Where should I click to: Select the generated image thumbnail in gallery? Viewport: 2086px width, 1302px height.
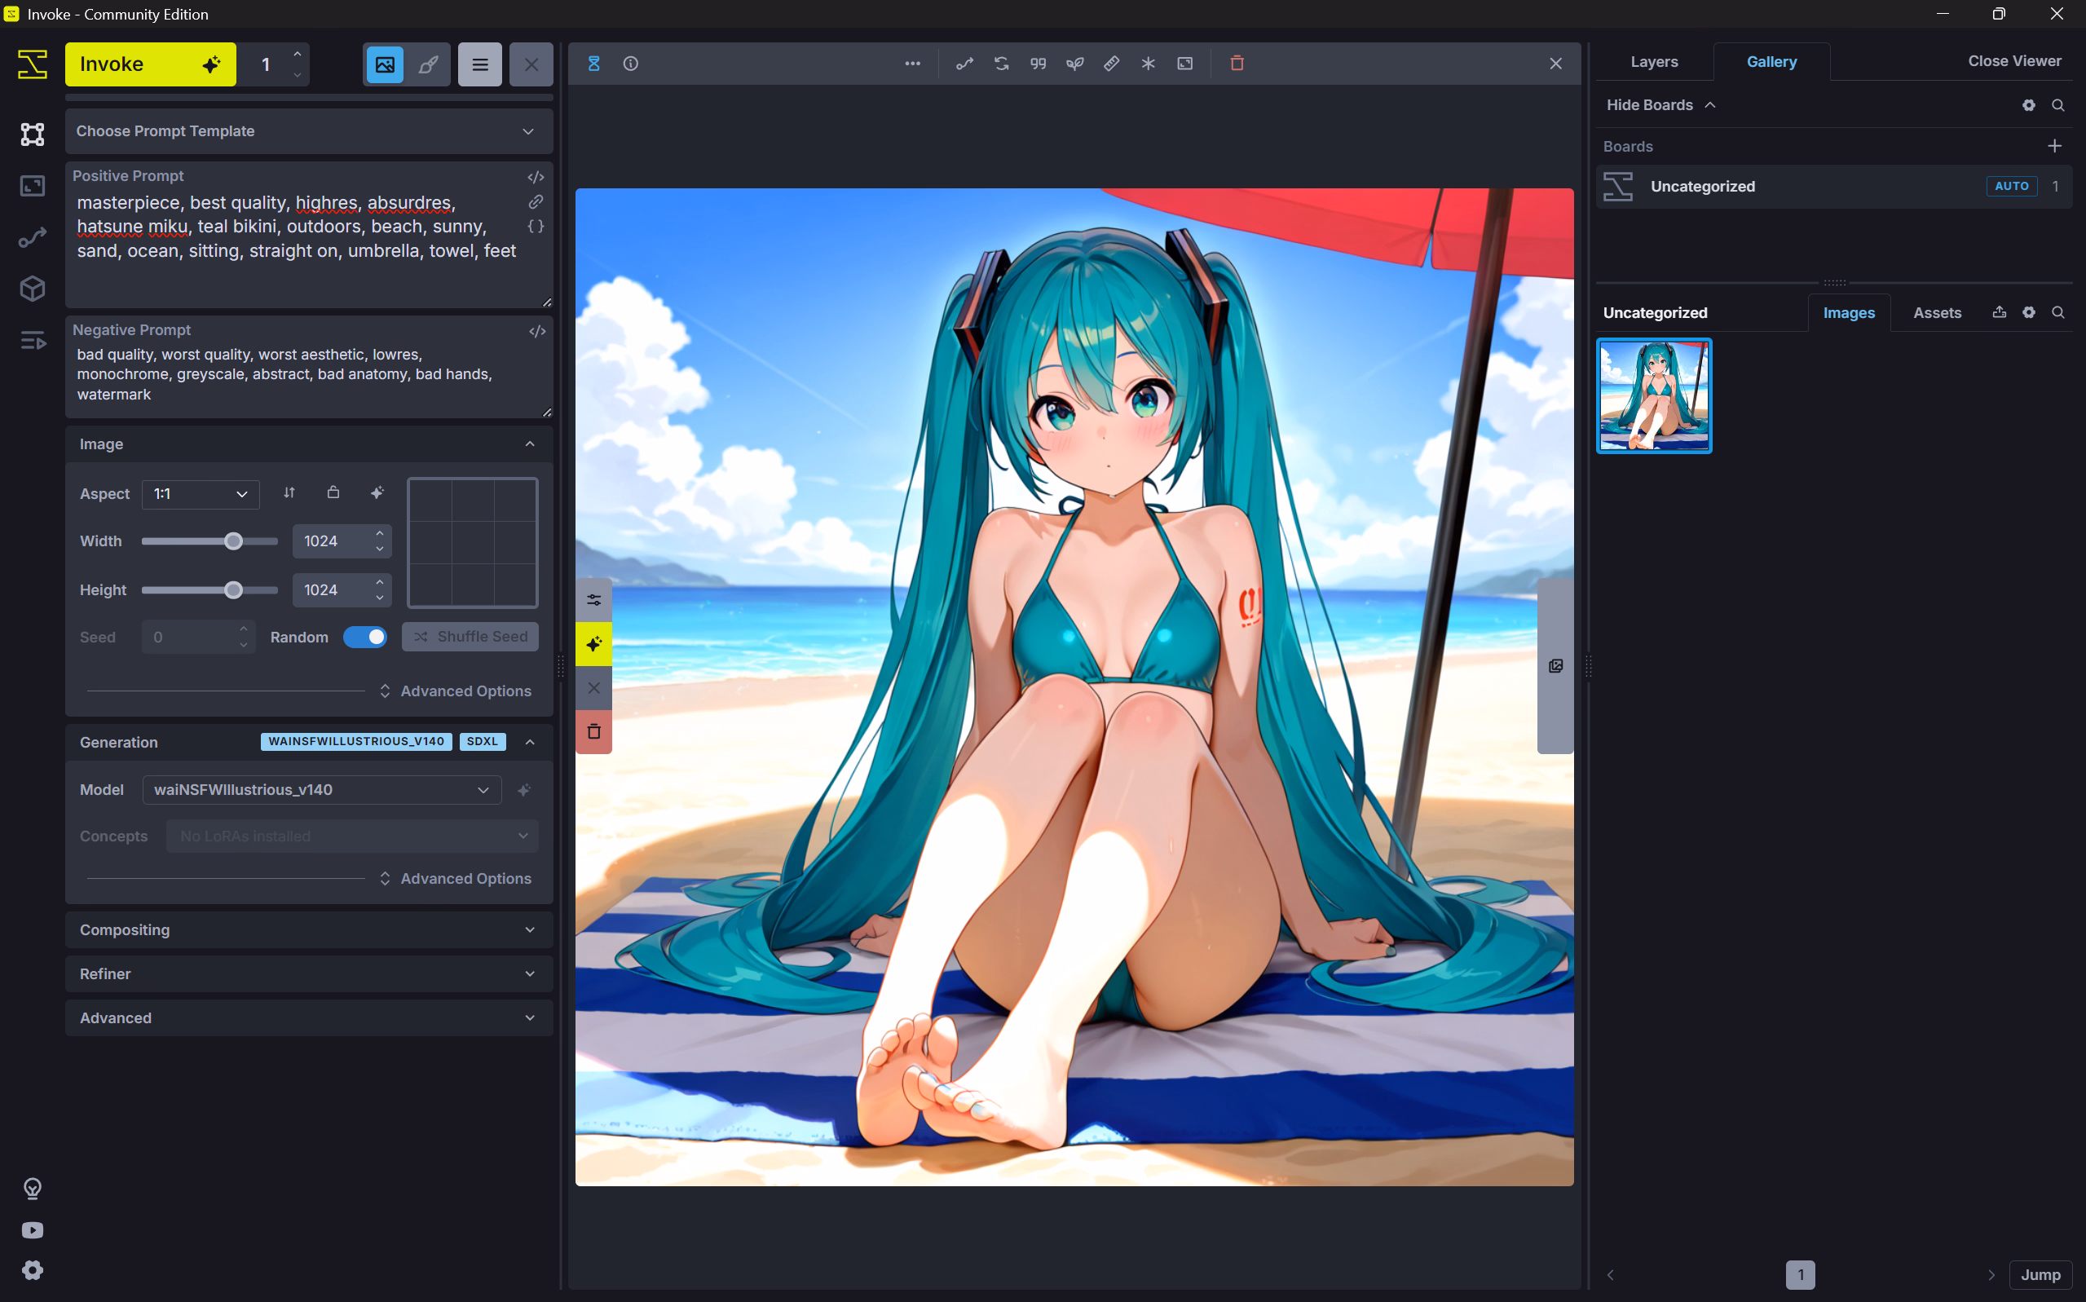1654,396
